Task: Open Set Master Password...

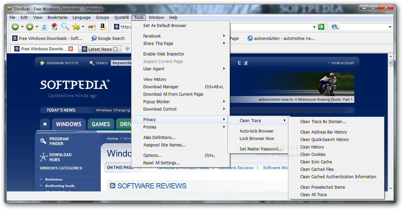Action: tap(258, 149)
